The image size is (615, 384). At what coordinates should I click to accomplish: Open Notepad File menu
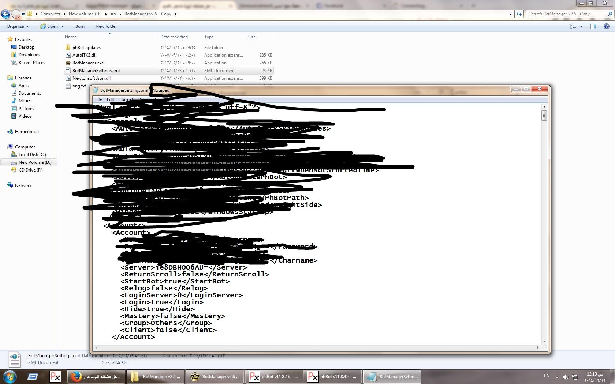pos(98,99)
